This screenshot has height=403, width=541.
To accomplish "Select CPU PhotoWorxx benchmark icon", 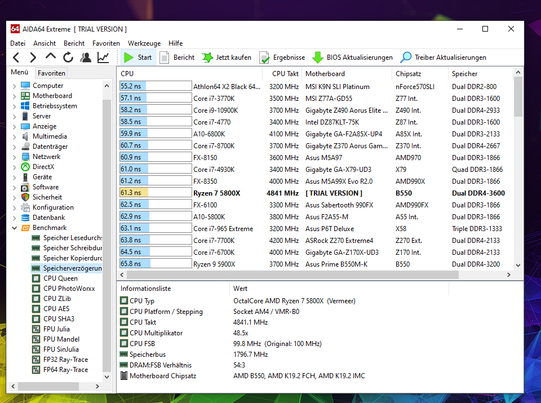I will pyautogui.click(x=36, y=289).
